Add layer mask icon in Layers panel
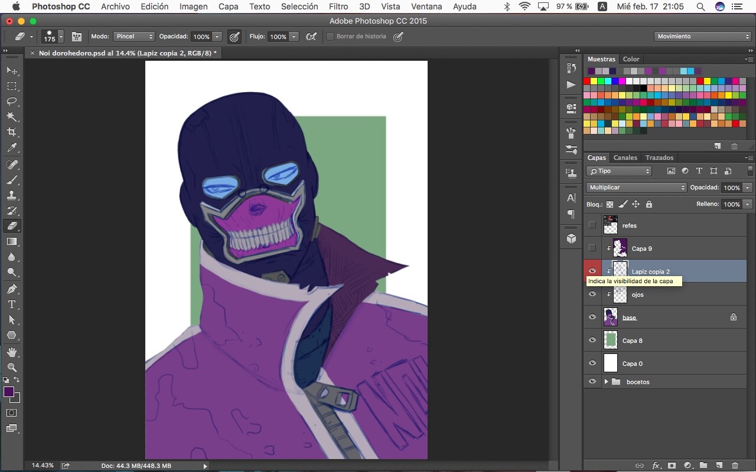This screenshot has width=756, height=472. click(x=672, y=466)
